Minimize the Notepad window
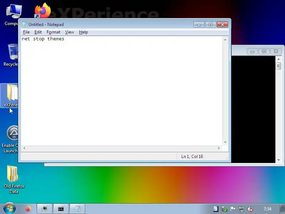The width and height of the screenshot is (285, 214). [199, 25]
